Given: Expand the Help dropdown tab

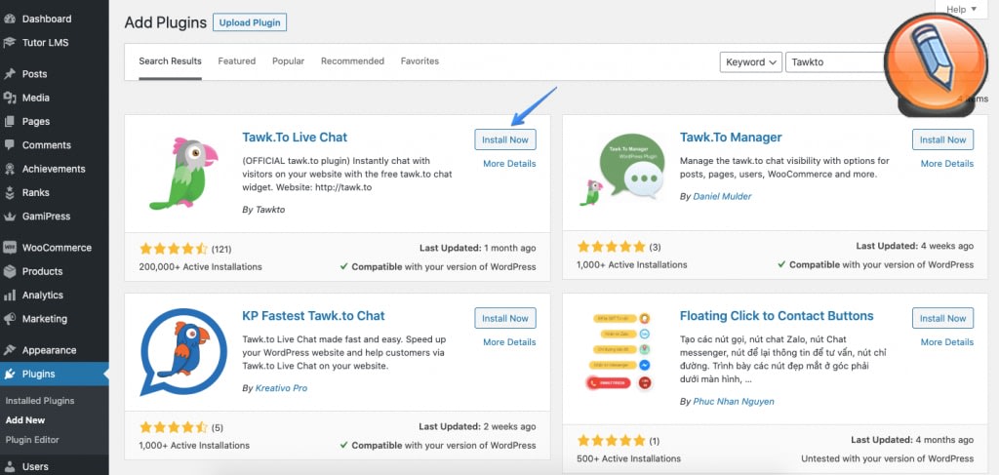Looking at the screenshot, I should (961, 9).
